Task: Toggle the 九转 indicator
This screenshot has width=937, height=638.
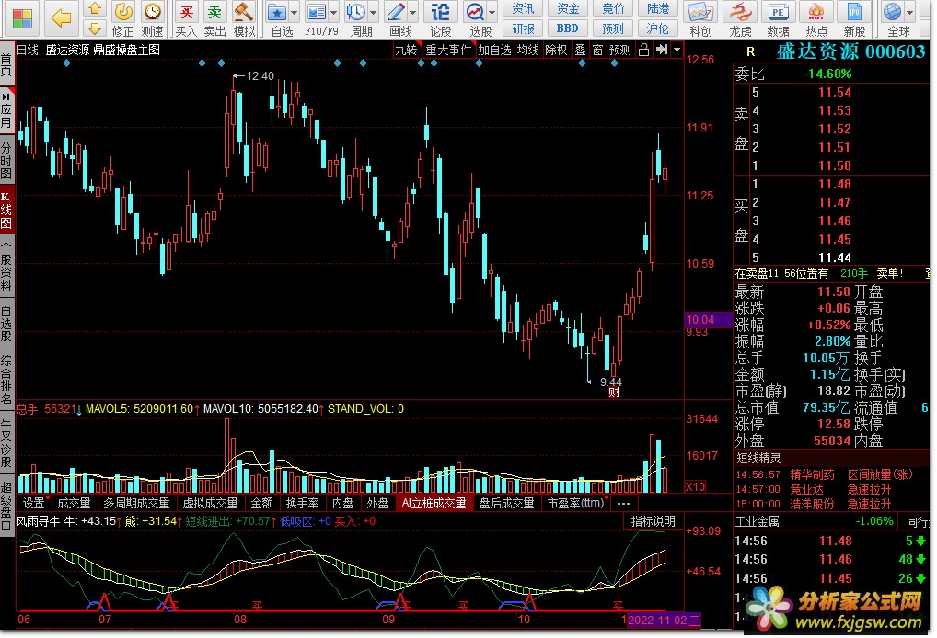Action: [x=406, y=51]
